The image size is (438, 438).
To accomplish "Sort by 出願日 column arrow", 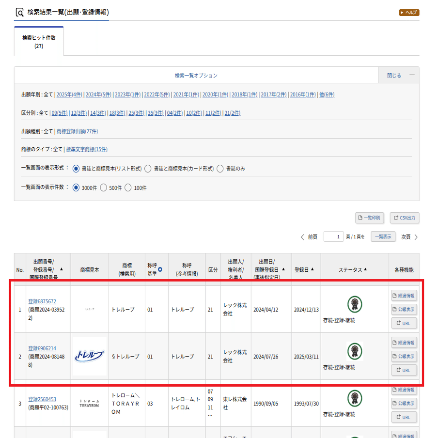I will click(x=283, y=269).
